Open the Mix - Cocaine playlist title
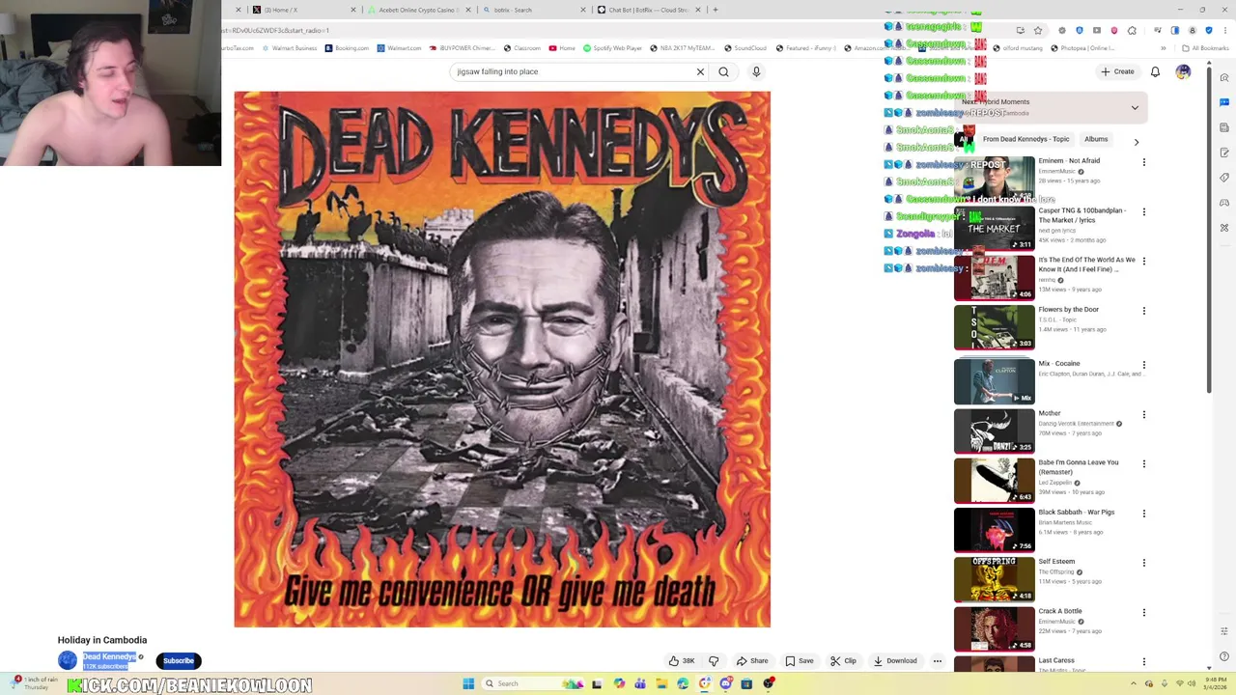 (x=1059, y=364)
